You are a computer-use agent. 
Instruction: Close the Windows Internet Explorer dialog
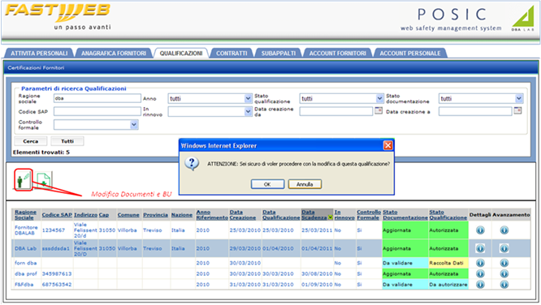click(x=387, y=145)
